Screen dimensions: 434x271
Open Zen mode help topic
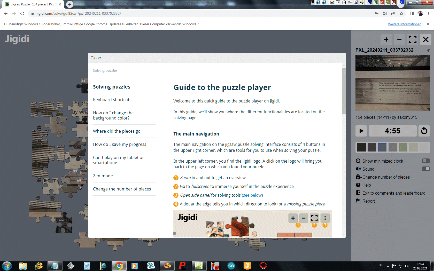pos(103,176)
